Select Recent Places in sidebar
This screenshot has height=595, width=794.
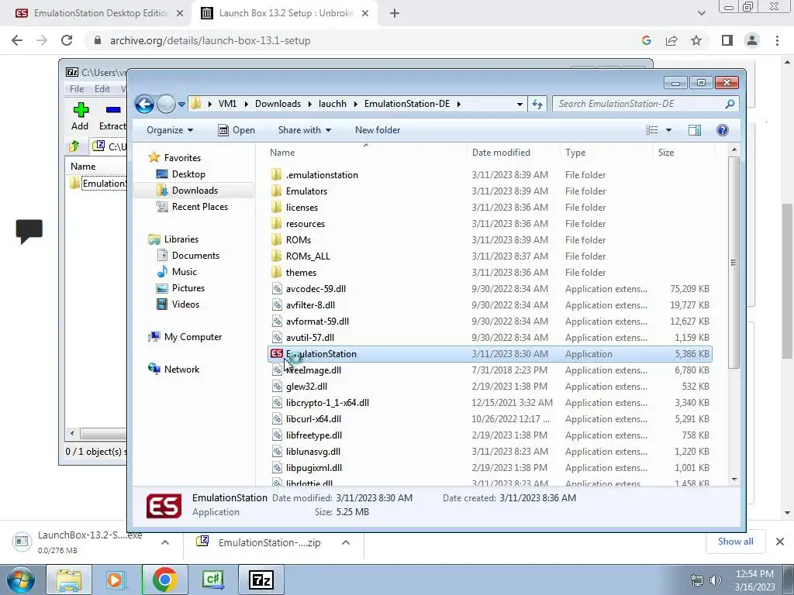[x=199, y=206]
